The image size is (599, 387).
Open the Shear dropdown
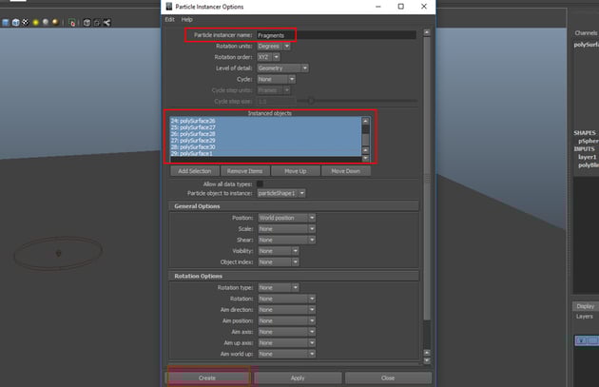286,240
